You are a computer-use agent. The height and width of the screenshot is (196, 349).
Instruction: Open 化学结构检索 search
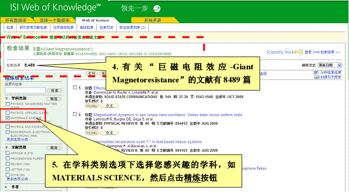[x=63, y=28]
